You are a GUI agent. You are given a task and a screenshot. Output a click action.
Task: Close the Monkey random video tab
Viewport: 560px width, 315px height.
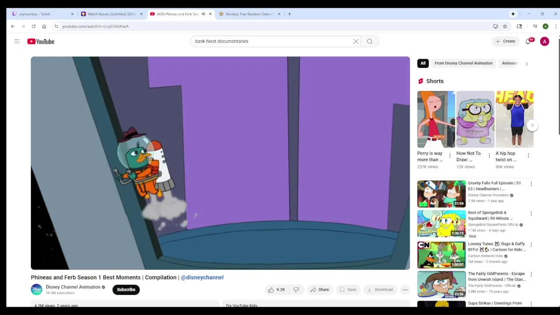pos(279,14)
